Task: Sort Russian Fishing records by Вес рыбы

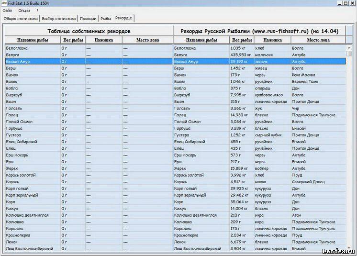Action: (242, 40)
